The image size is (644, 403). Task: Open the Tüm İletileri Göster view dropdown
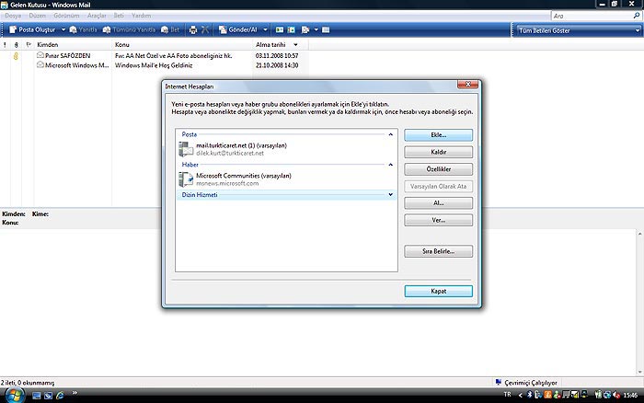(579, 30)
